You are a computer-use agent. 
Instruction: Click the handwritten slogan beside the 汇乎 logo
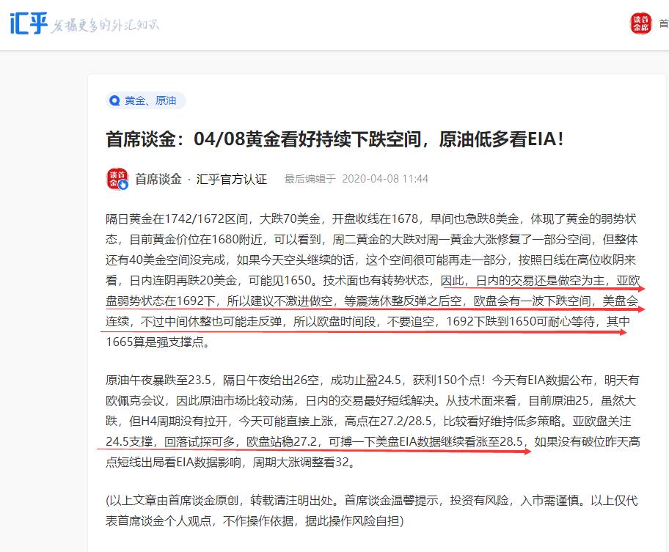click(104, 25)
